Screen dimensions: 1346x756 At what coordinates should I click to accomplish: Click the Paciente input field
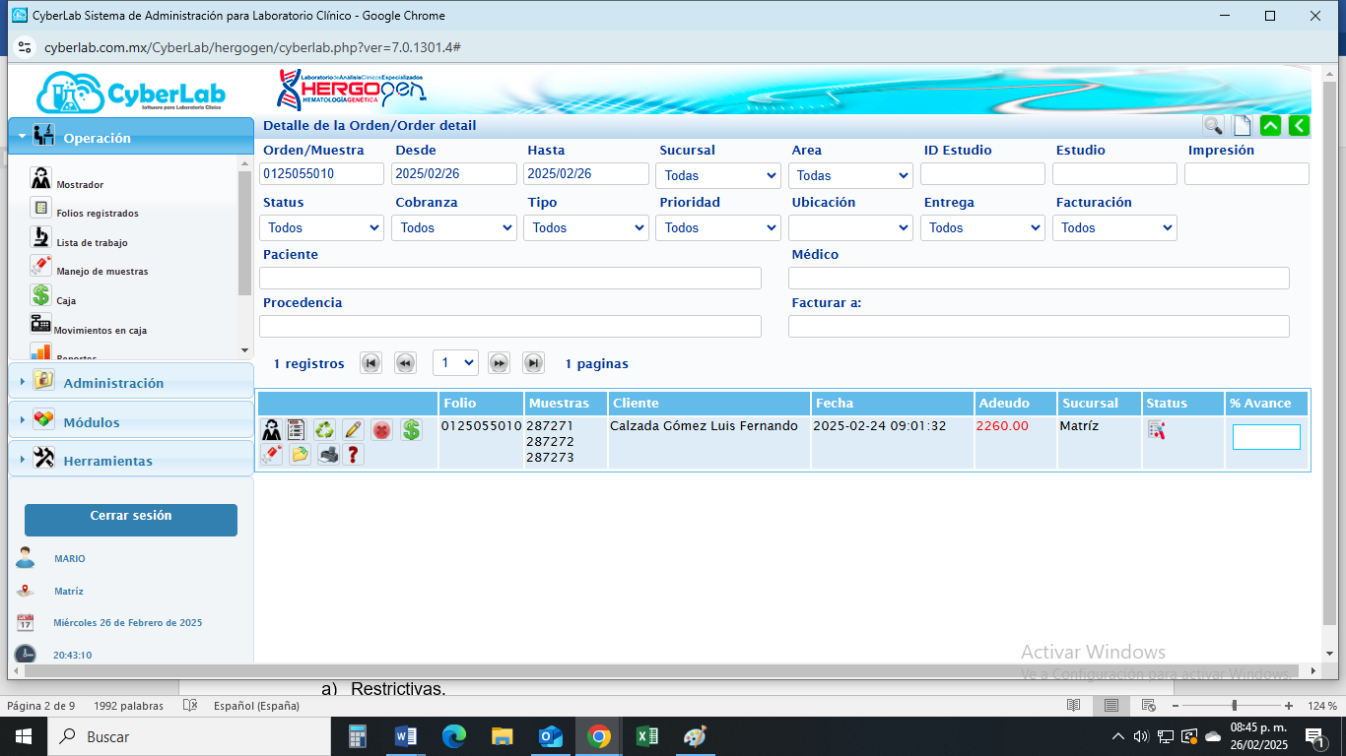(x=510, y=278)
